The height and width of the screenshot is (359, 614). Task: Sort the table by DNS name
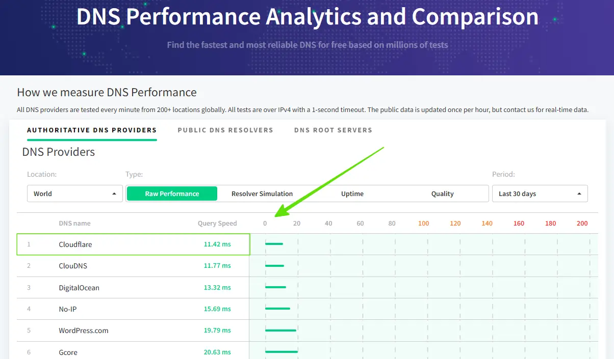click(74, 223)
